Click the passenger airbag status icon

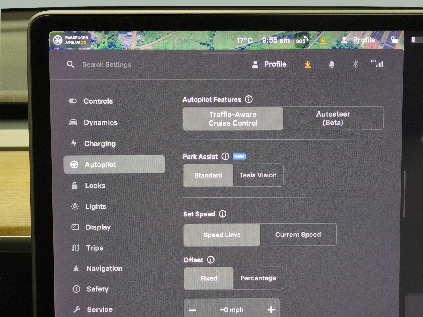click(58, 40)
